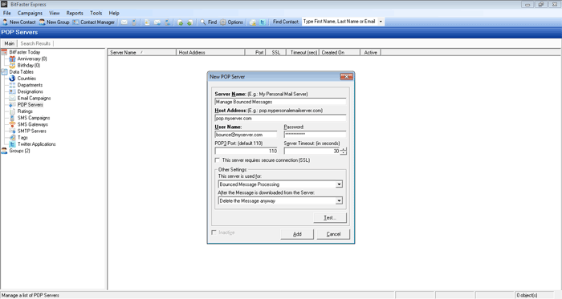The image size is (562, 299).
Task: Sort by Server Name column header
Action: click(x=142, y=53)
